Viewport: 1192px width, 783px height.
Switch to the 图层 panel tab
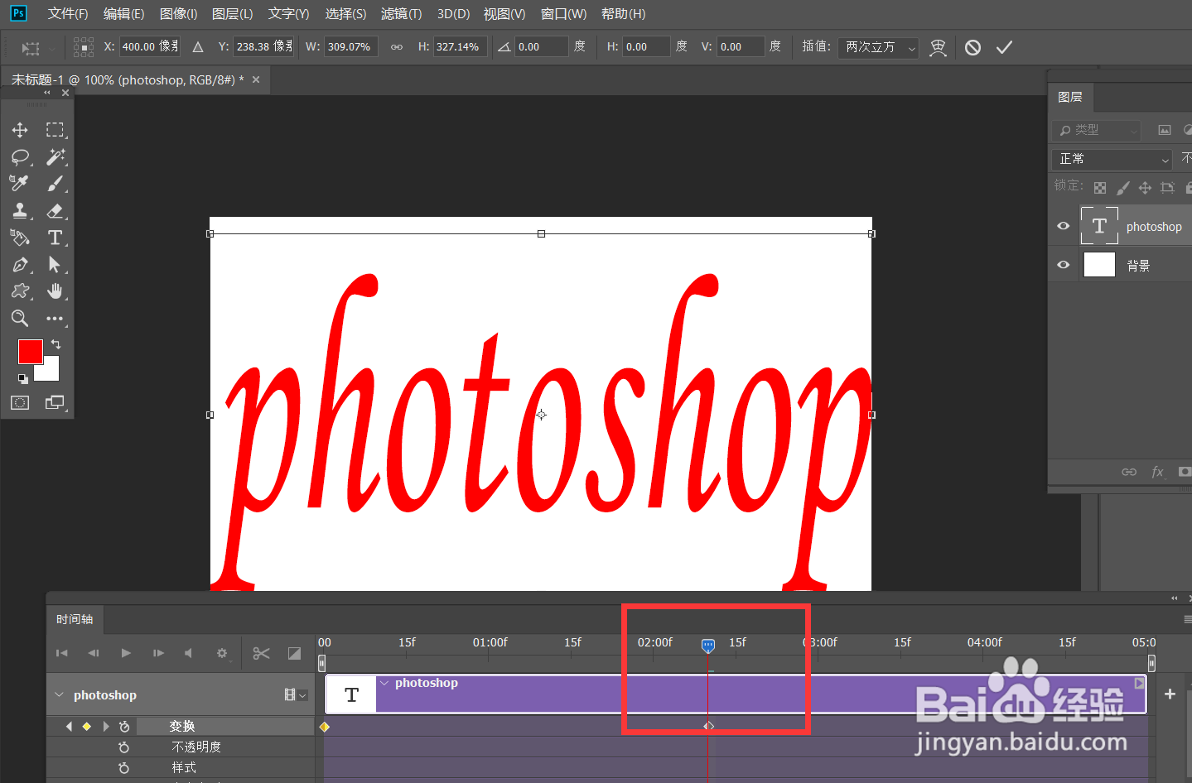tap(1070, 97)
